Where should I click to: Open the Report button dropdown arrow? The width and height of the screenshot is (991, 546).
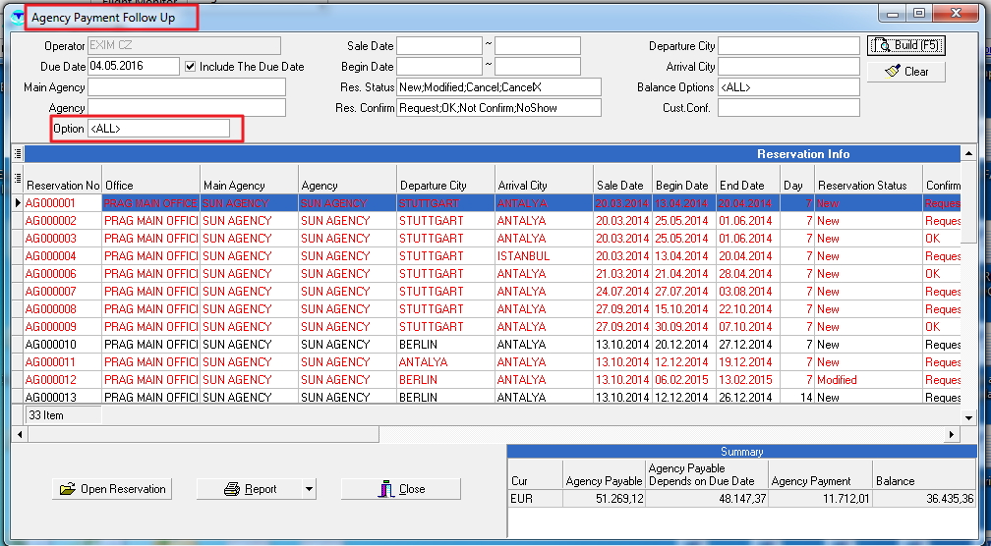[309, 489]
